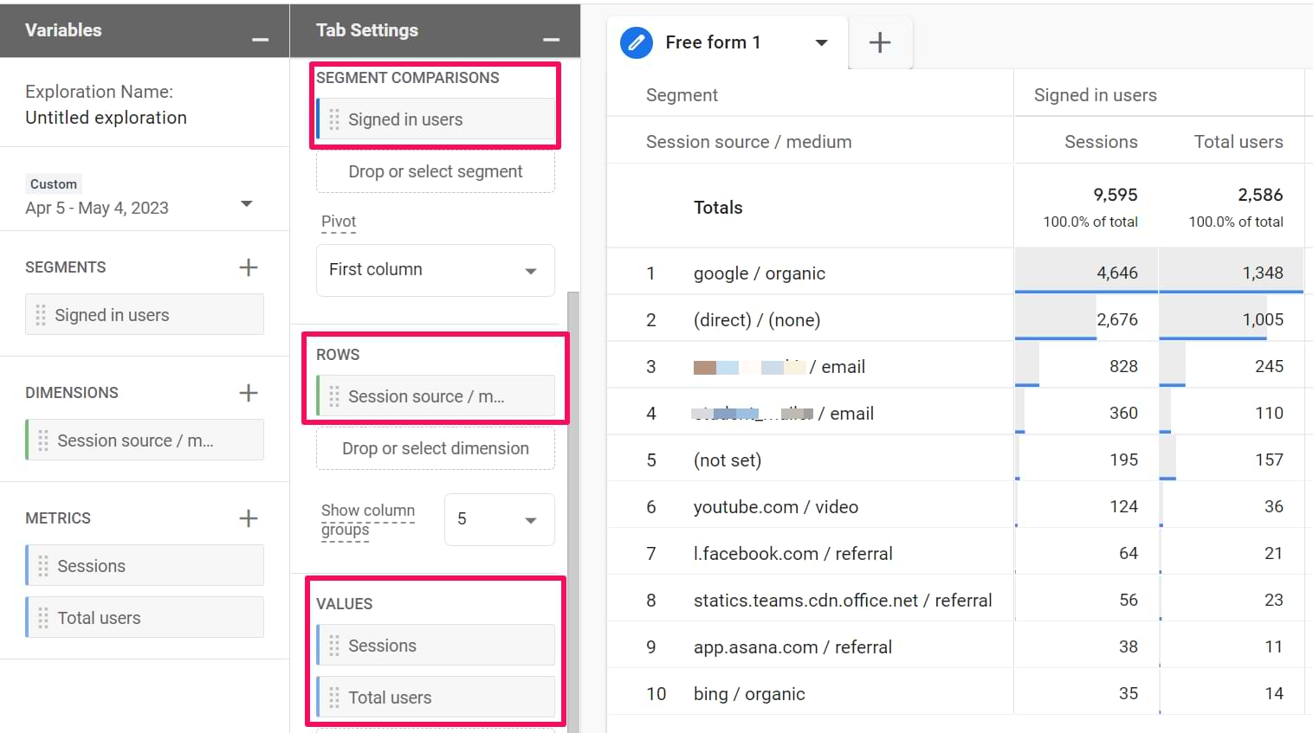The height and width of the screenshot is (733, 1313).
Task: Add a new metric with plus icon
Action: click(x=249, y=518)
